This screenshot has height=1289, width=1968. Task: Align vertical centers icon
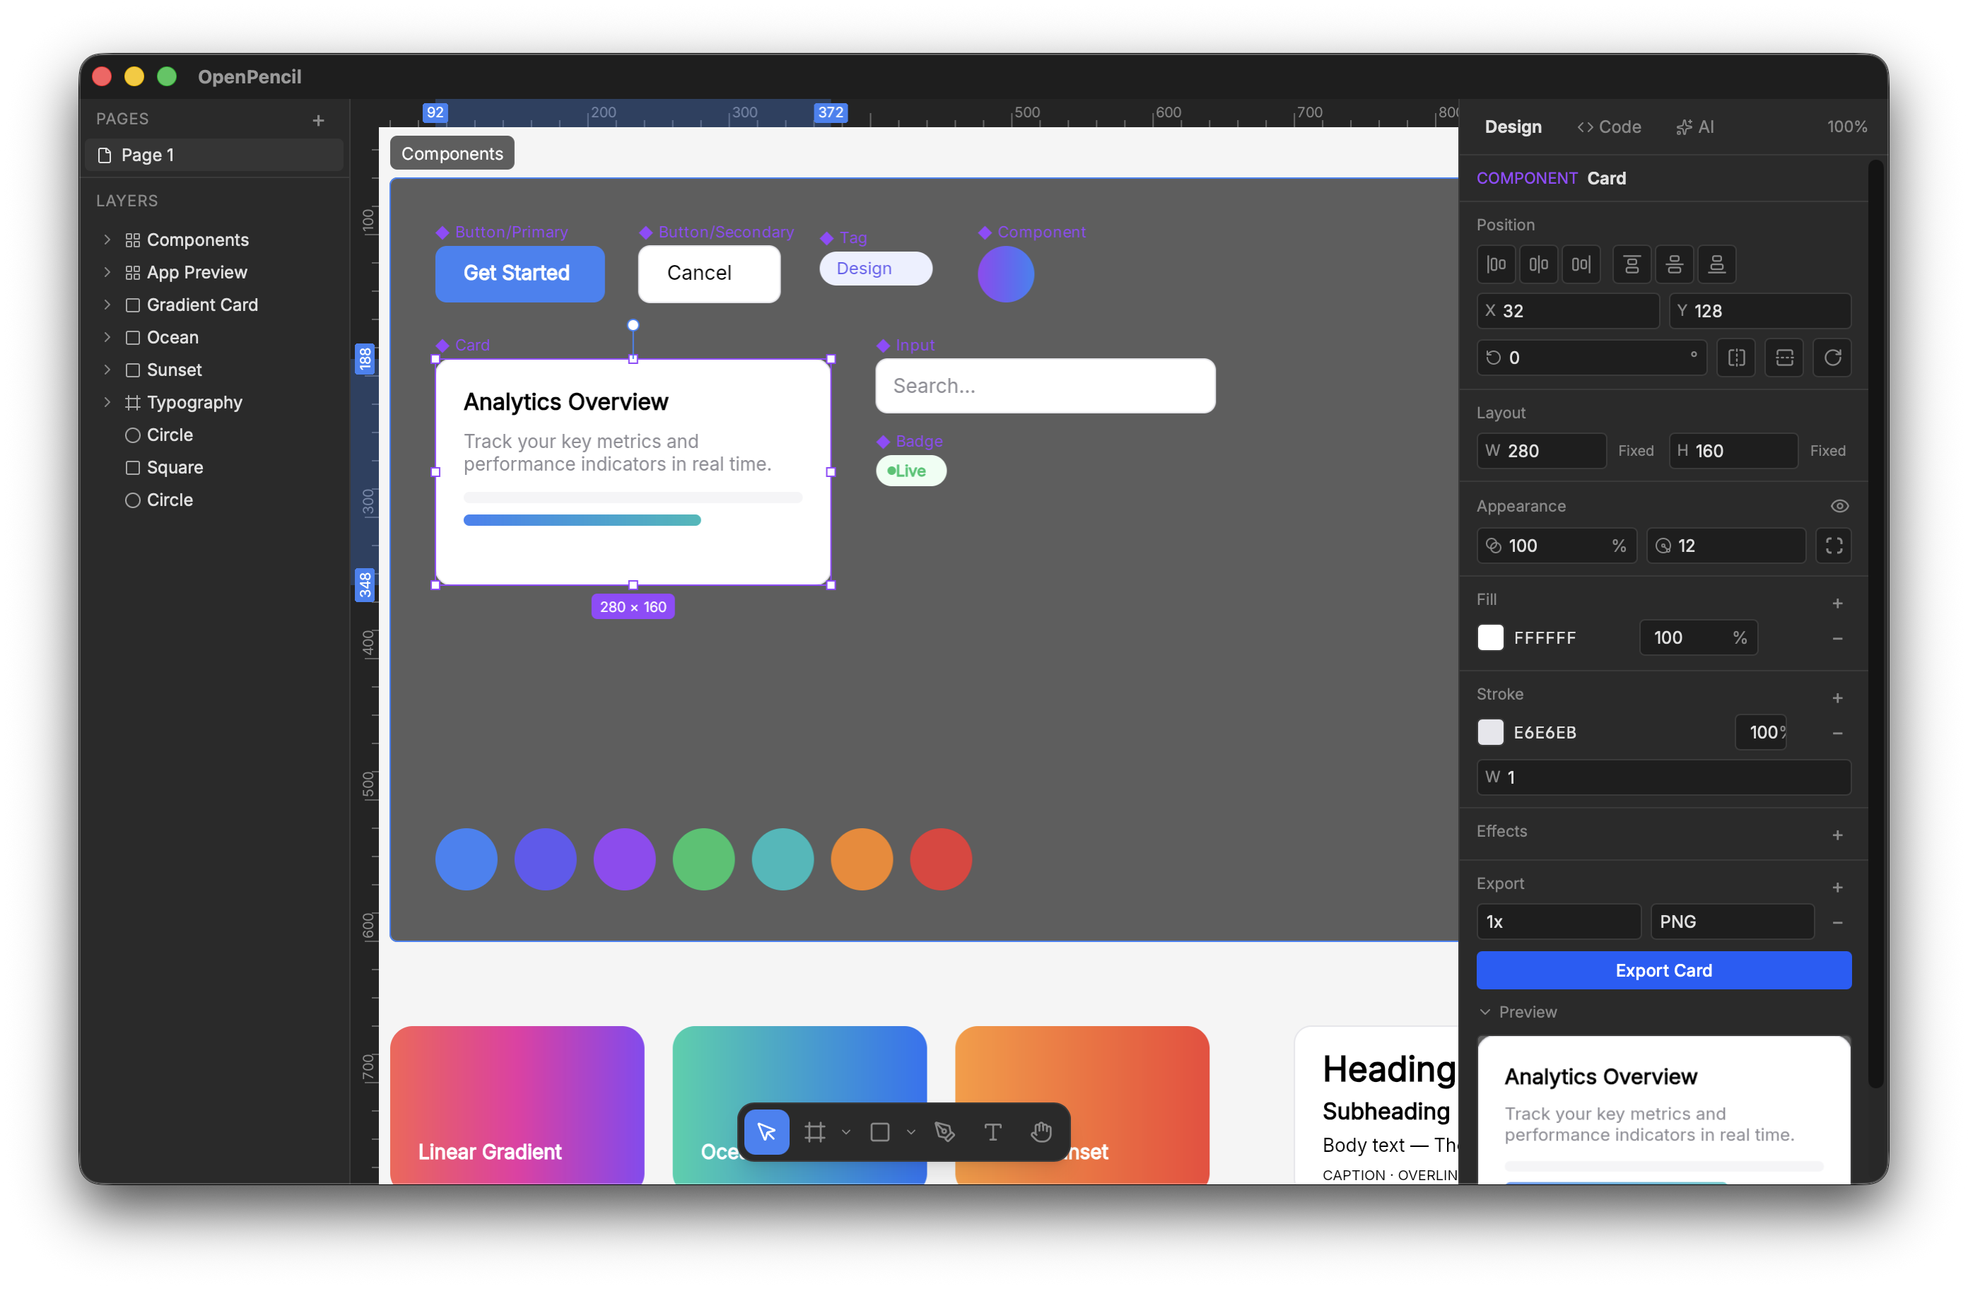[1674, 264]
